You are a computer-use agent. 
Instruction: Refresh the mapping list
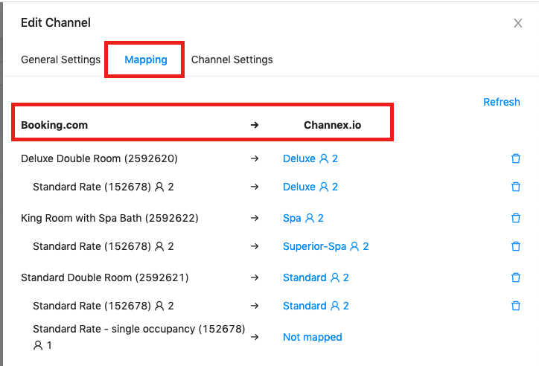(502, 102)
